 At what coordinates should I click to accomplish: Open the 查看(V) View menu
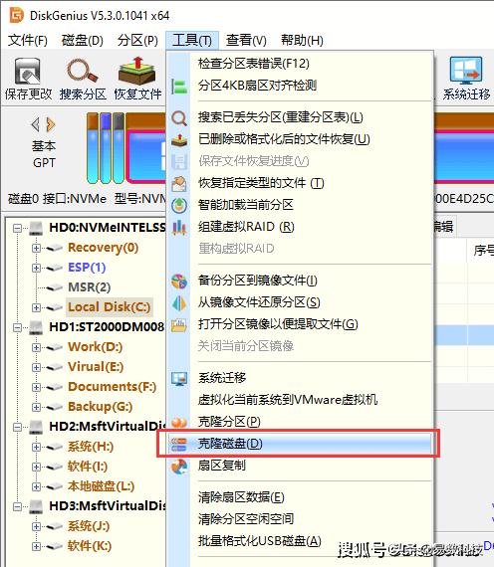[246, 40]
